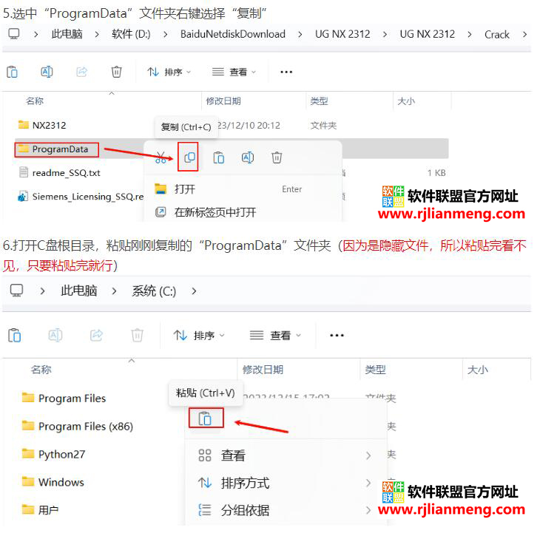
Task: Open the 排序 dropdown in upper toolbar
Action: [x=169, y=72]
